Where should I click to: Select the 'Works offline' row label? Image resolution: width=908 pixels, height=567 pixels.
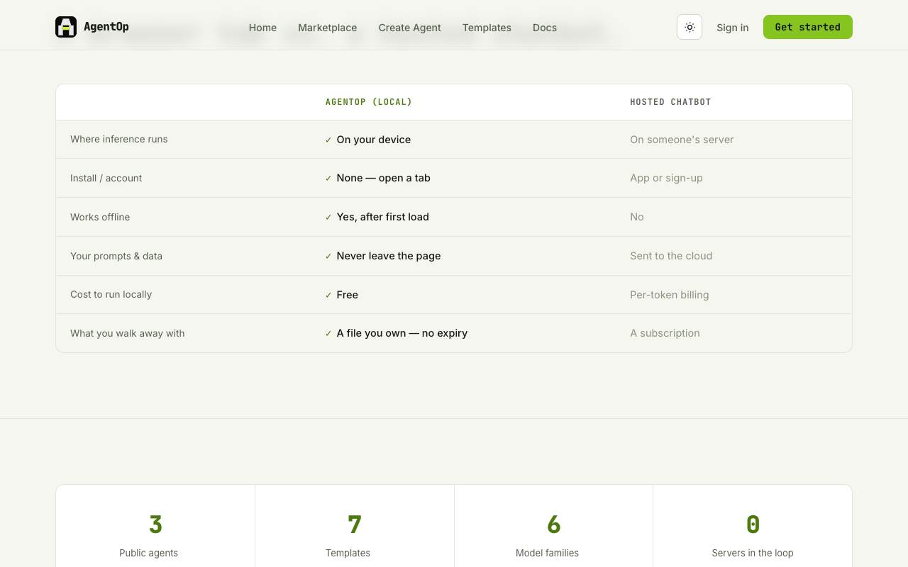100,217
